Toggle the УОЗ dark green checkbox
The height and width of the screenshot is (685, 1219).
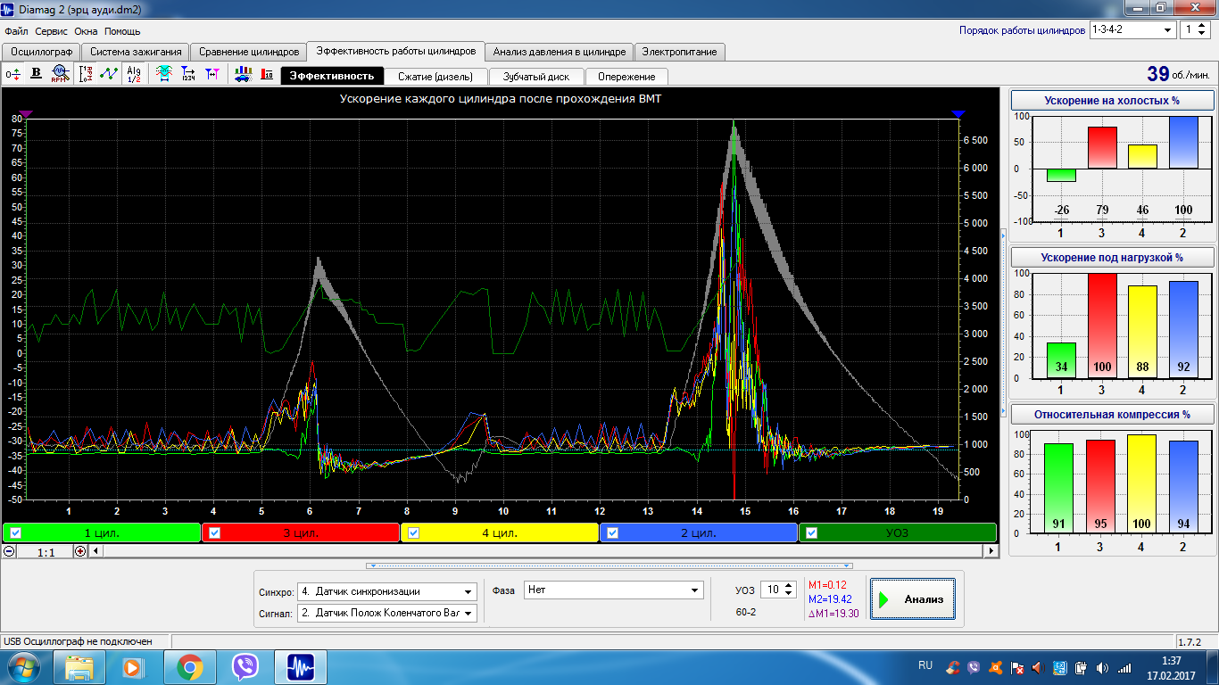(811, 532)
